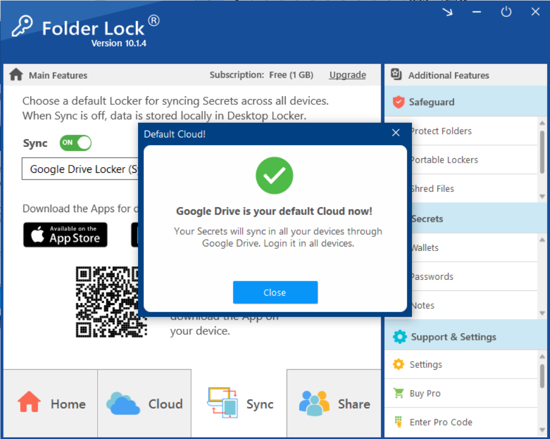Image resolution: width=550 pixels, height=439 pixels.
Task: Open Settings in Support & Settings
Action: [x=461, y=364]
